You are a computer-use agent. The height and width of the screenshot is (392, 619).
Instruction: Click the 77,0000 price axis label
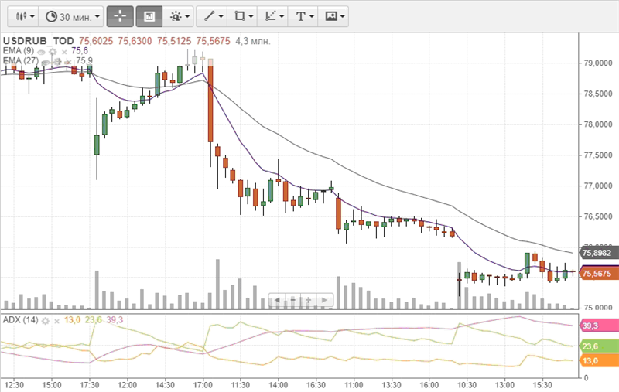pyautogui.click(x=597, y=186)
